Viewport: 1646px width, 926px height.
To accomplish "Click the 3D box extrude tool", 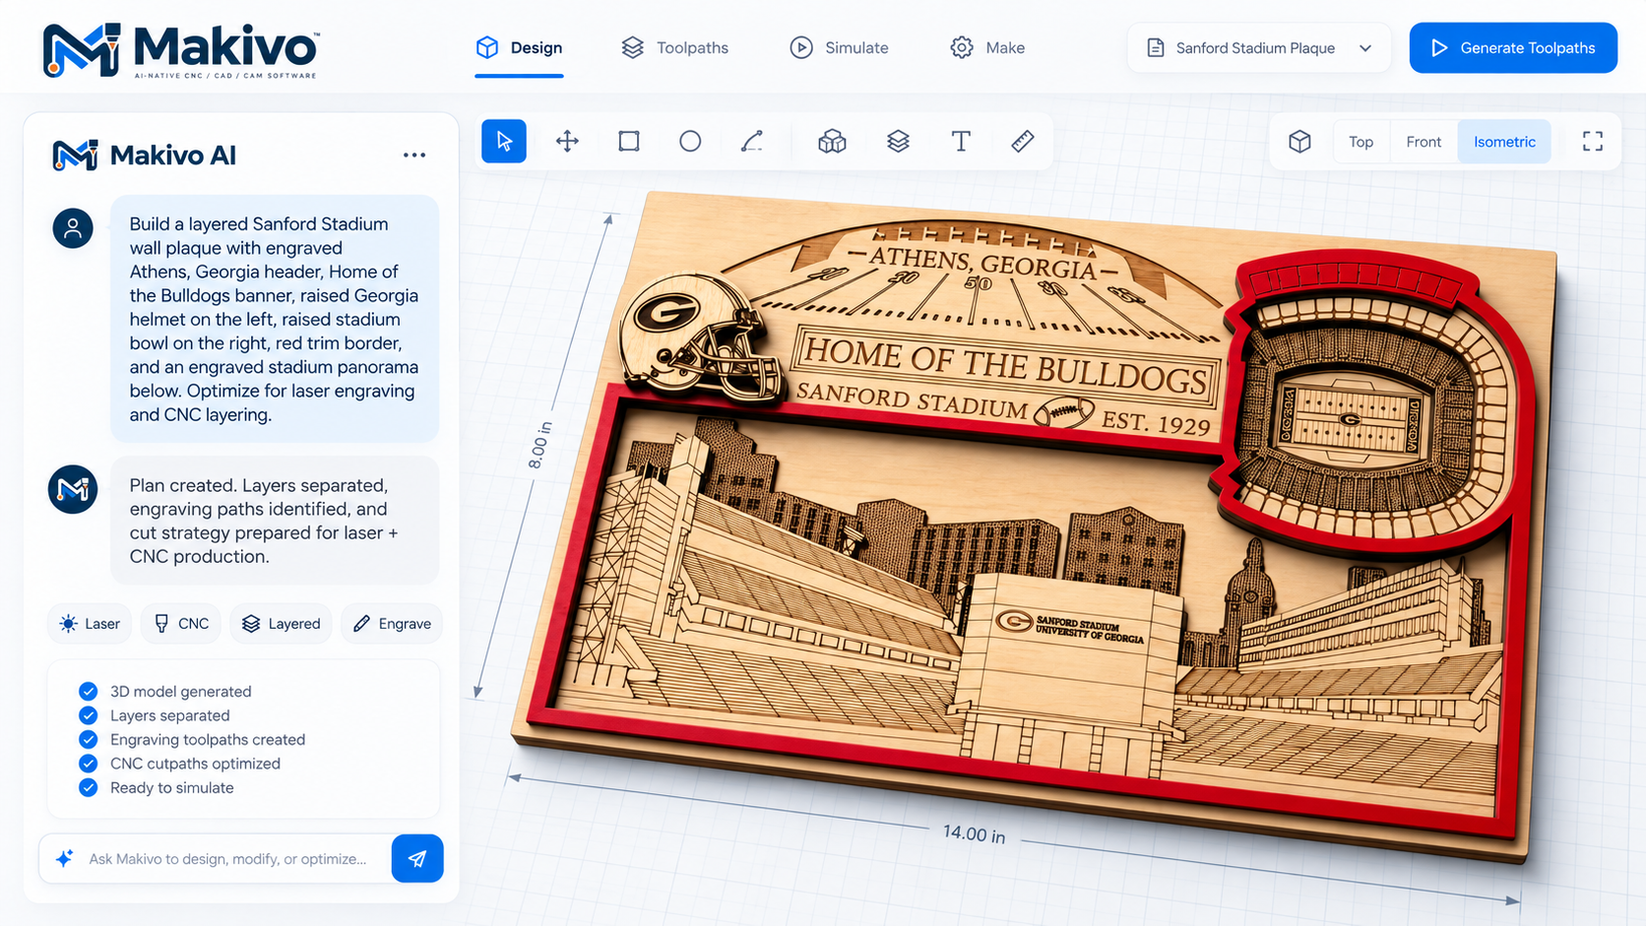I will click(832, 142).
